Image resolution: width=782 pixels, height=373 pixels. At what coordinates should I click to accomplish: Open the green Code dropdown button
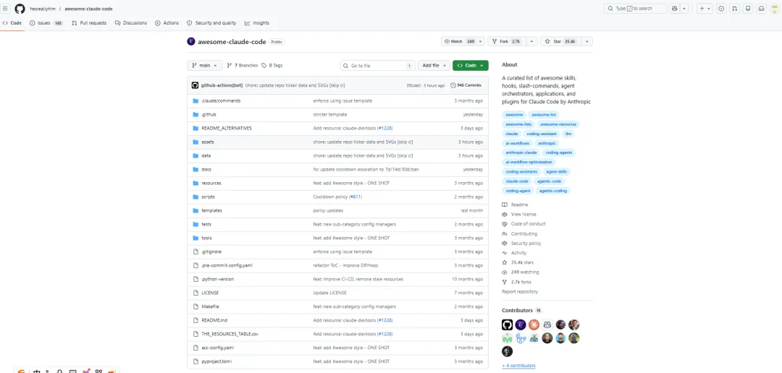pos(471,65)
